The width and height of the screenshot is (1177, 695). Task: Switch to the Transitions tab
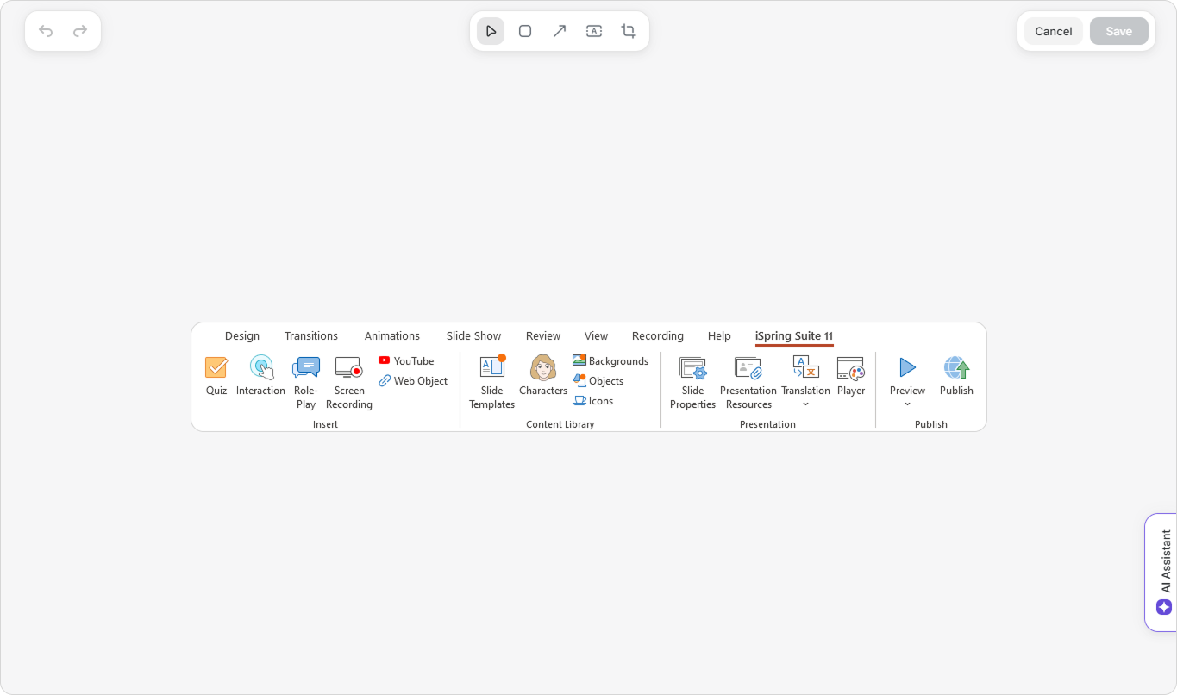click(311, 336)
